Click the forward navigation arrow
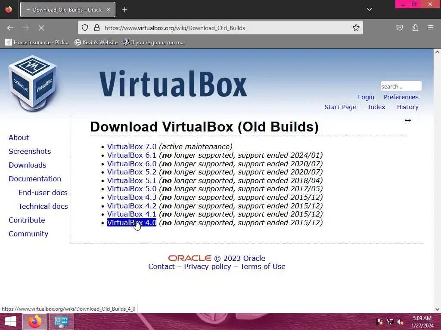The image size is (441, 330). point(26,28)
